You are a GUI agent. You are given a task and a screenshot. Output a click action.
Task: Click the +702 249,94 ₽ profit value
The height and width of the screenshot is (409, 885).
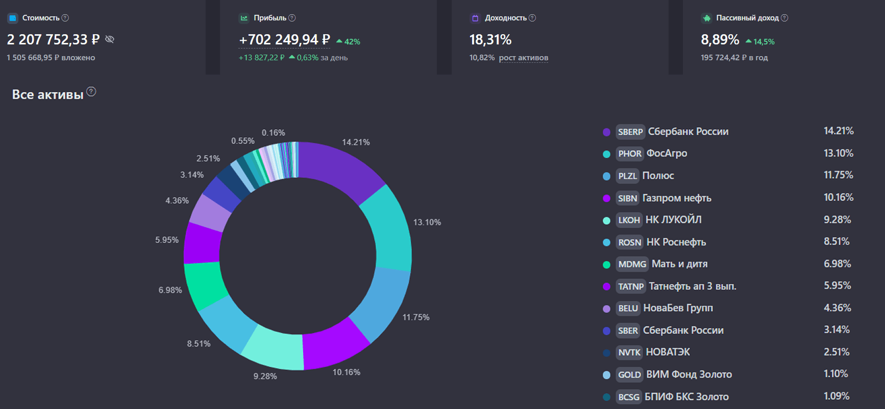(284, 40)
